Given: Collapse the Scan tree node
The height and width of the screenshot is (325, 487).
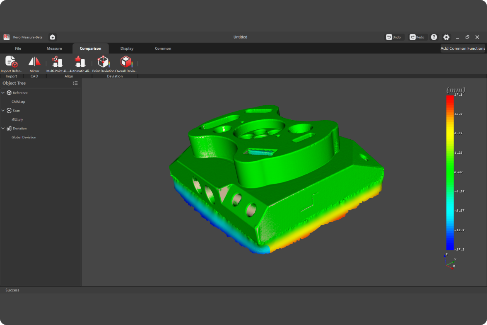Looking at the screenshot, I should pyautogui.click(x=3, y=111).
